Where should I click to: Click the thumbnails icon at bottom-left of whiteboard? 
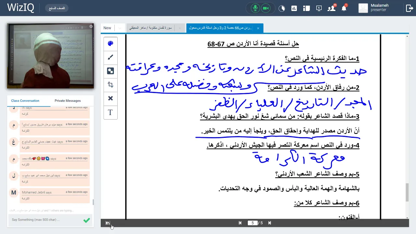pos(108,223)
